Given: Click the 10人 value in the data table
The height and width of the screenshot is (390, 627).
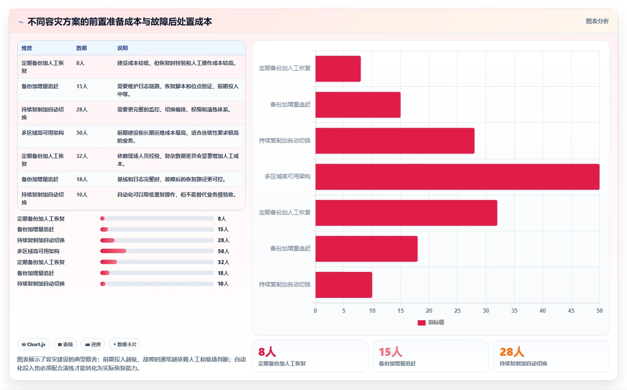Looking at the screenshot, I should (82, 195).
